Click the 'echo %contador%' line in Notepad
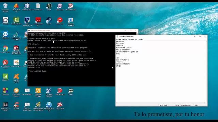 click(123, 64)
